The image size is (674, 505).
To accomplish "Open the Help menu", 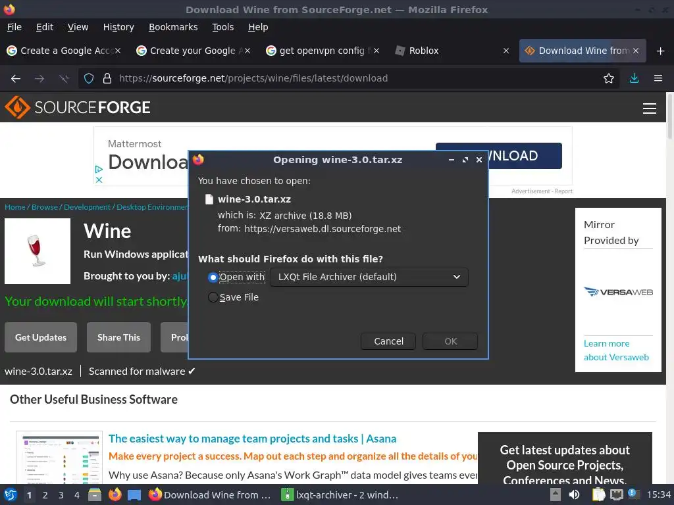I will pyautogui.click(x=258, y=27).
